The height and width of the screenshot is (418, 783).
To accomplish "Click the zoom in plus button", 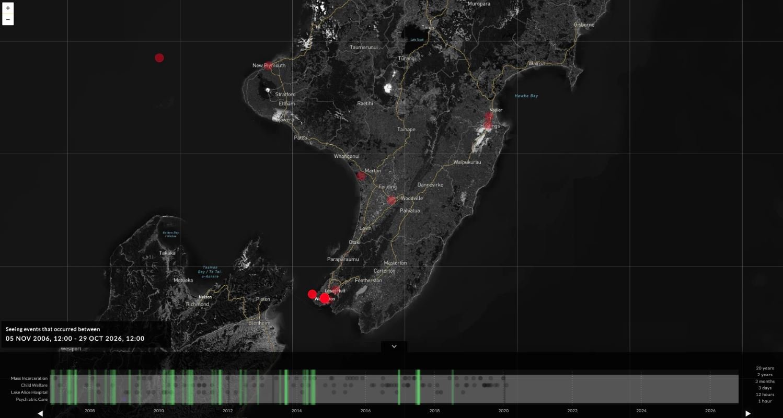I will click(8, 8).
